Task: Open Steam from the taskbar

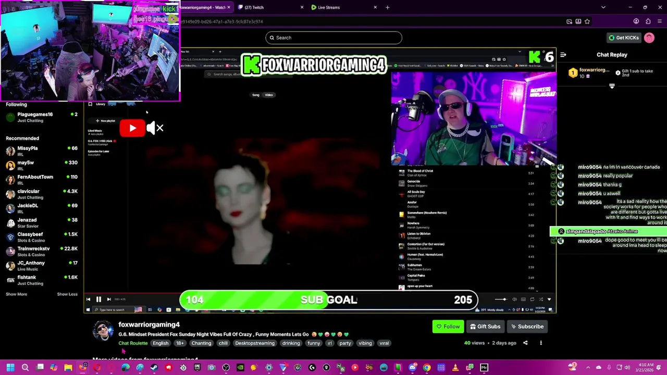Action: pyautogui.click(x=154, y=368)
